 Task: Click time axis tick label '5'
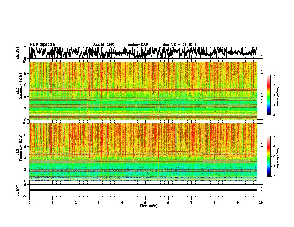(x=145, y=203)
